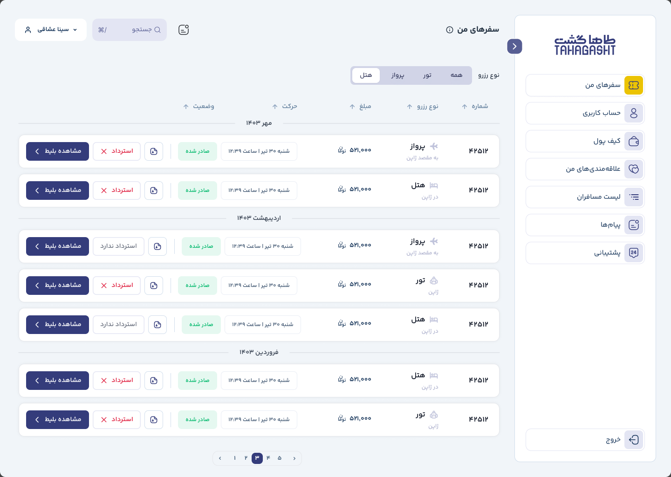
Task: Download the فروردین ۱۴۰۳ هتل ticket file
Action: click(x=154, y=381)
